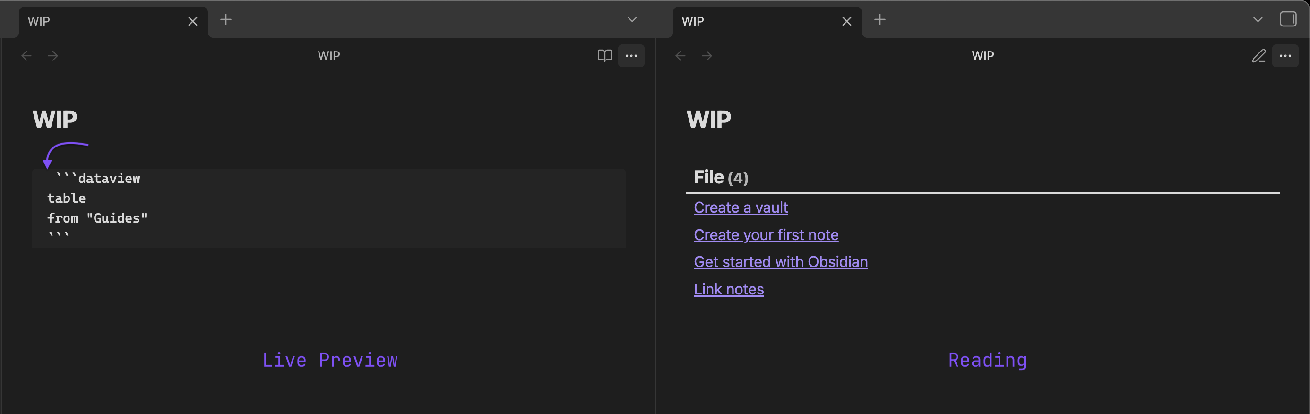Add a new tab in left pane

pyautogui.click(x=226, y=20)
